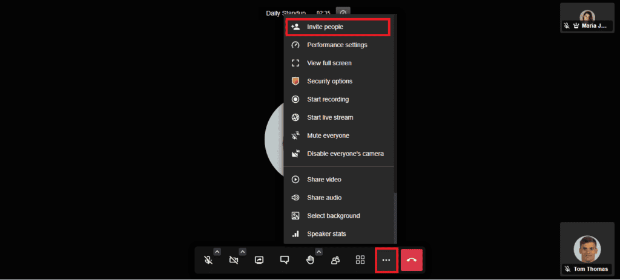This screenshot has width=620, height=280.
Task: Click the Performance settings gauge icon
Action: (295, 45)
